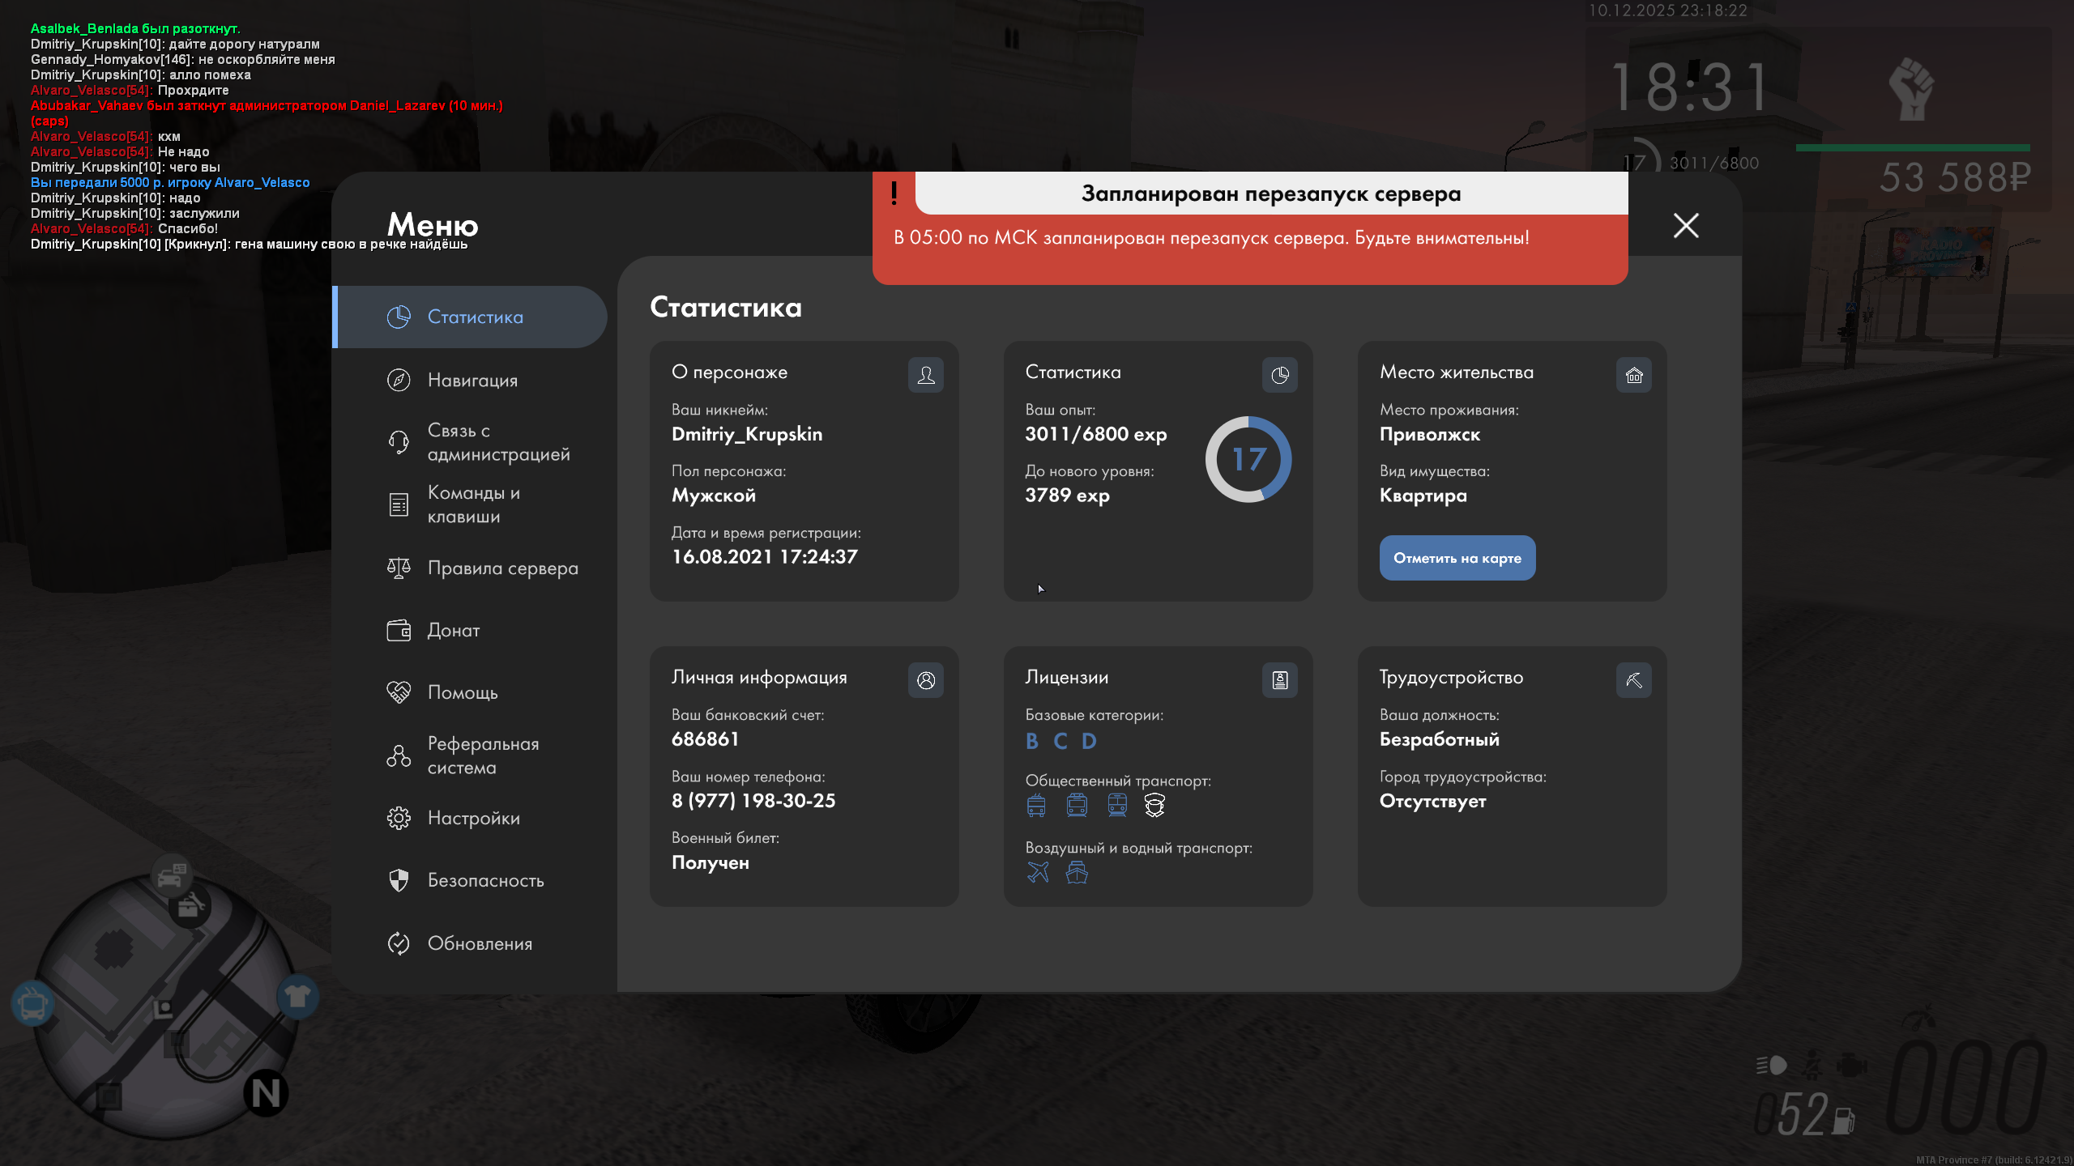
Task: Click the airplane license icon
Action: coord(1037,872)
